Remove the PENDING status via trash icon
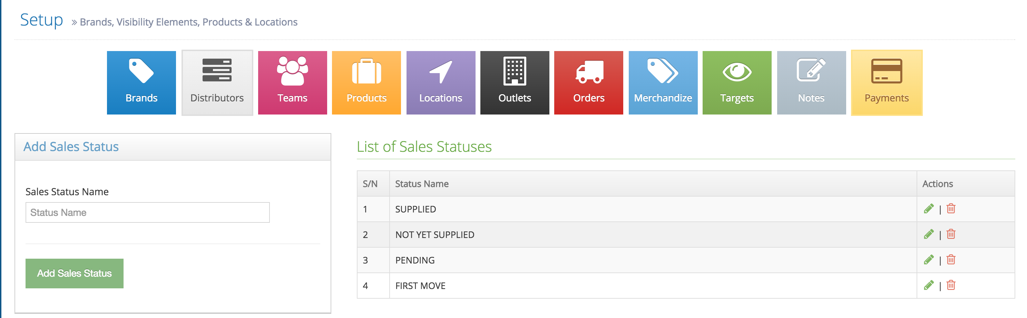 pyautogui.click(x=951, y=260)
